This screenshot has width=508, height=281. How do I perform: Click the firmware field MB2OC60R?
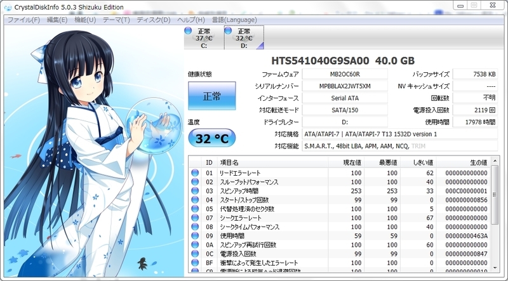click(x=345, y=74)
